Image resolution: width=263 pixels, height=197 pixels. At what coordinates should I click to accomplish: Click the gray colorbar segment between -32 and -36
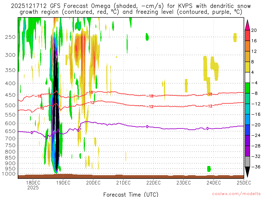(247, 162)
